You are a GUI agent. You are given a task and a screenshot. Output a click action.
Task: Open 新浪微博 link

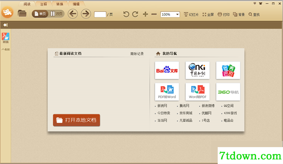pos(208,106)
